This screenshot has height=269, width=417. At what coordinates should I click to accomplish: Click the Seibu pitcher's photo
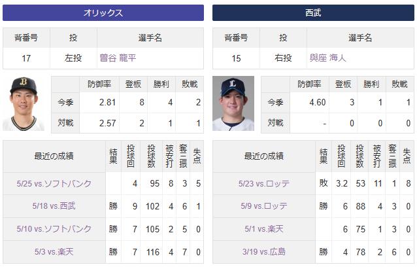[233, 103]
